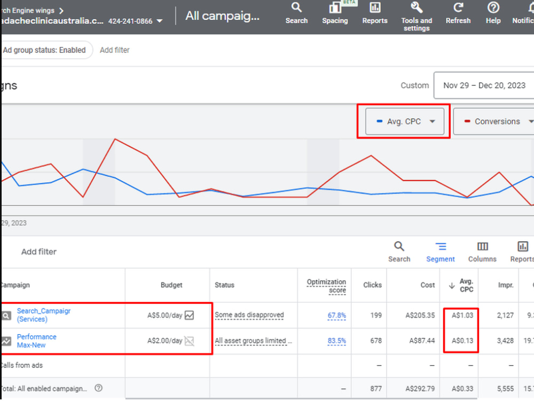The width and height of the screenshot is (534, 401).
Task: Refresh the campaign data
Action: coord(458,13)
